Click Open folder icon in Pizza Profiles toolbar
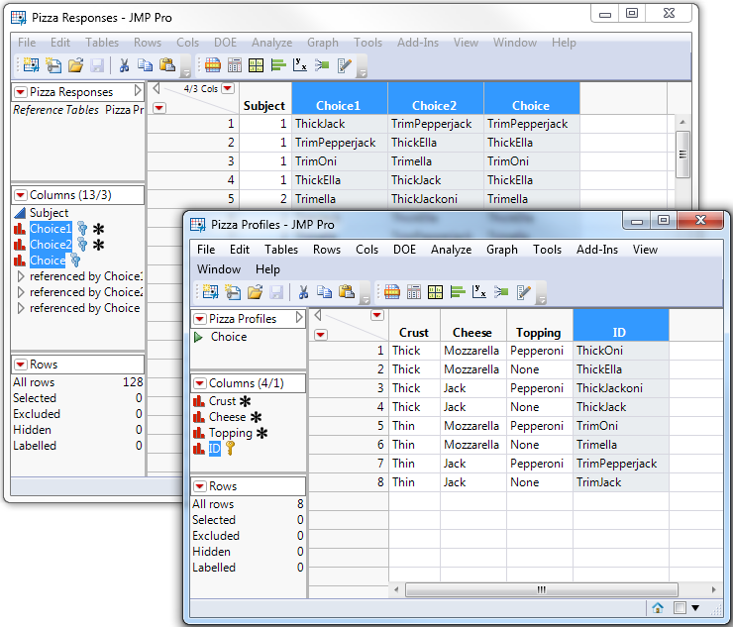733x627 pixels. pos(255,292)
